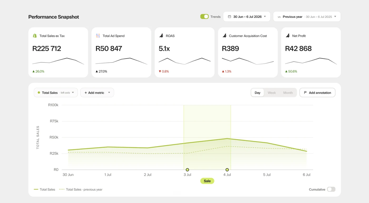Click the plus icon in Add metric
This screenshot has width=369, height=203.
pyautogui.click(x=86, y=93)
